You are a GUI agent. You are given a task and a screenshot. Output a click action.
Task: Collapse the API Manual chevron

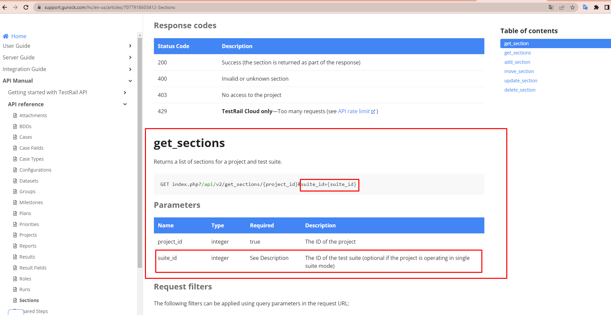pyautogui.click(x=130, y=81)
